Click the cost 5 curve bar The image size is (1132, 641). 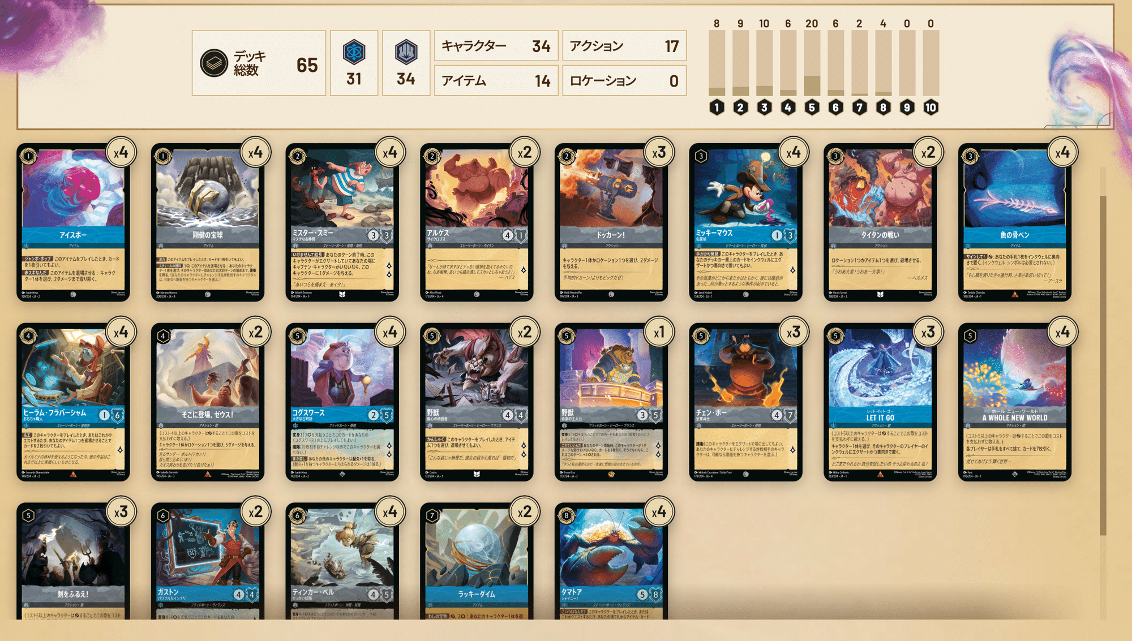click(x=812, y=63)
